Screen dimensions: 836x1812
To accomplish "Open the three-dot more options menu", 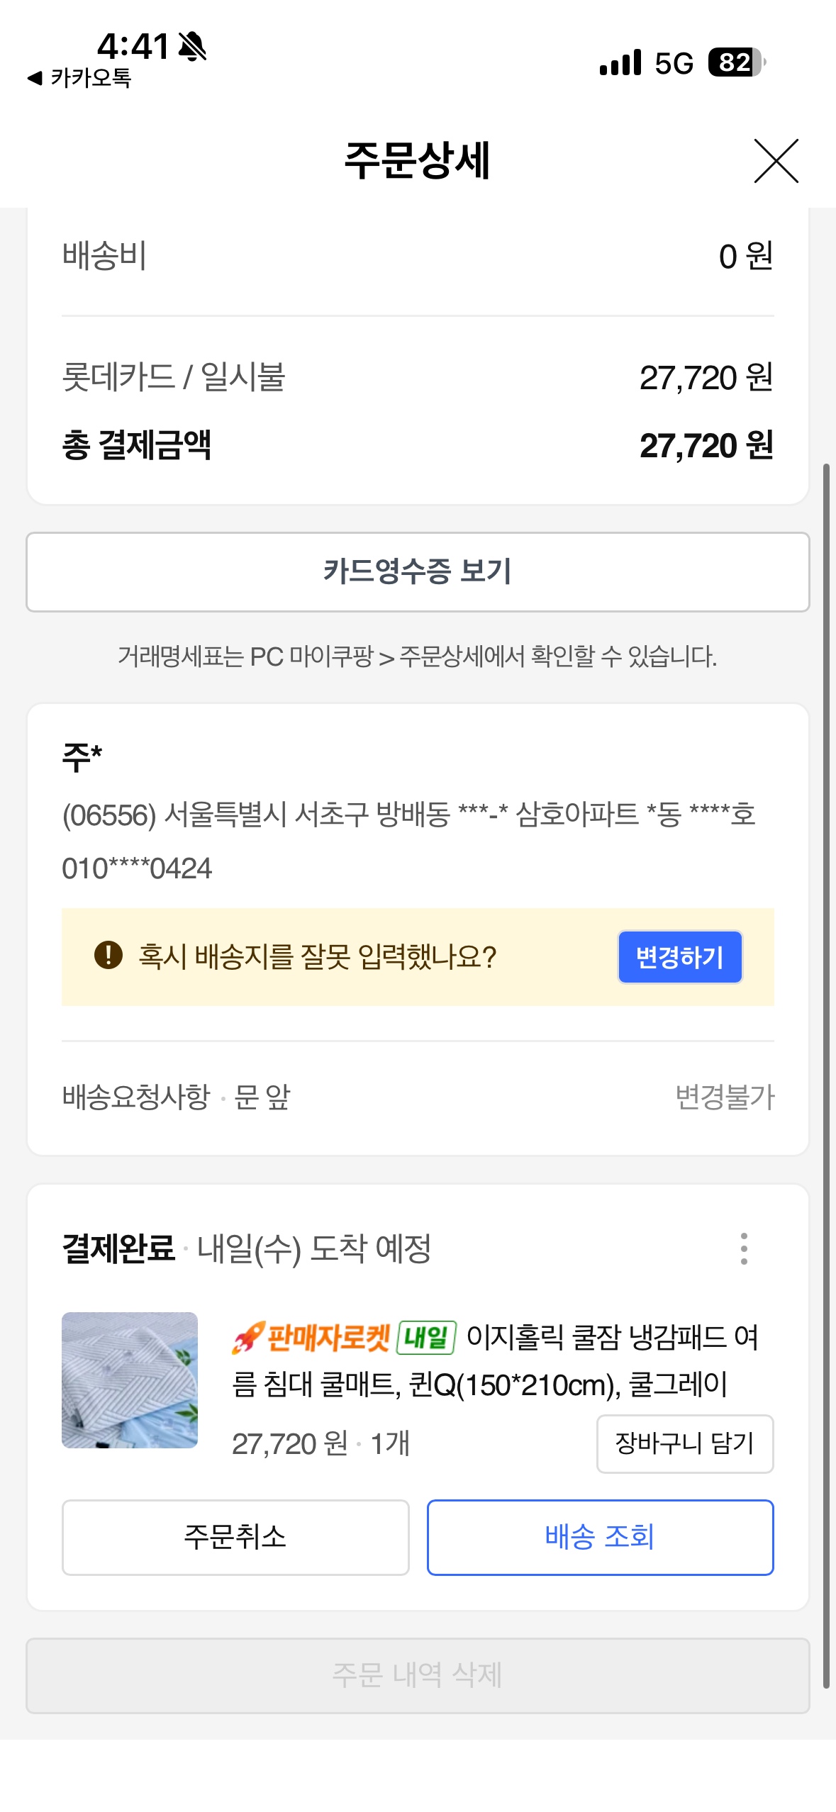I will (x=743, y=1248).
